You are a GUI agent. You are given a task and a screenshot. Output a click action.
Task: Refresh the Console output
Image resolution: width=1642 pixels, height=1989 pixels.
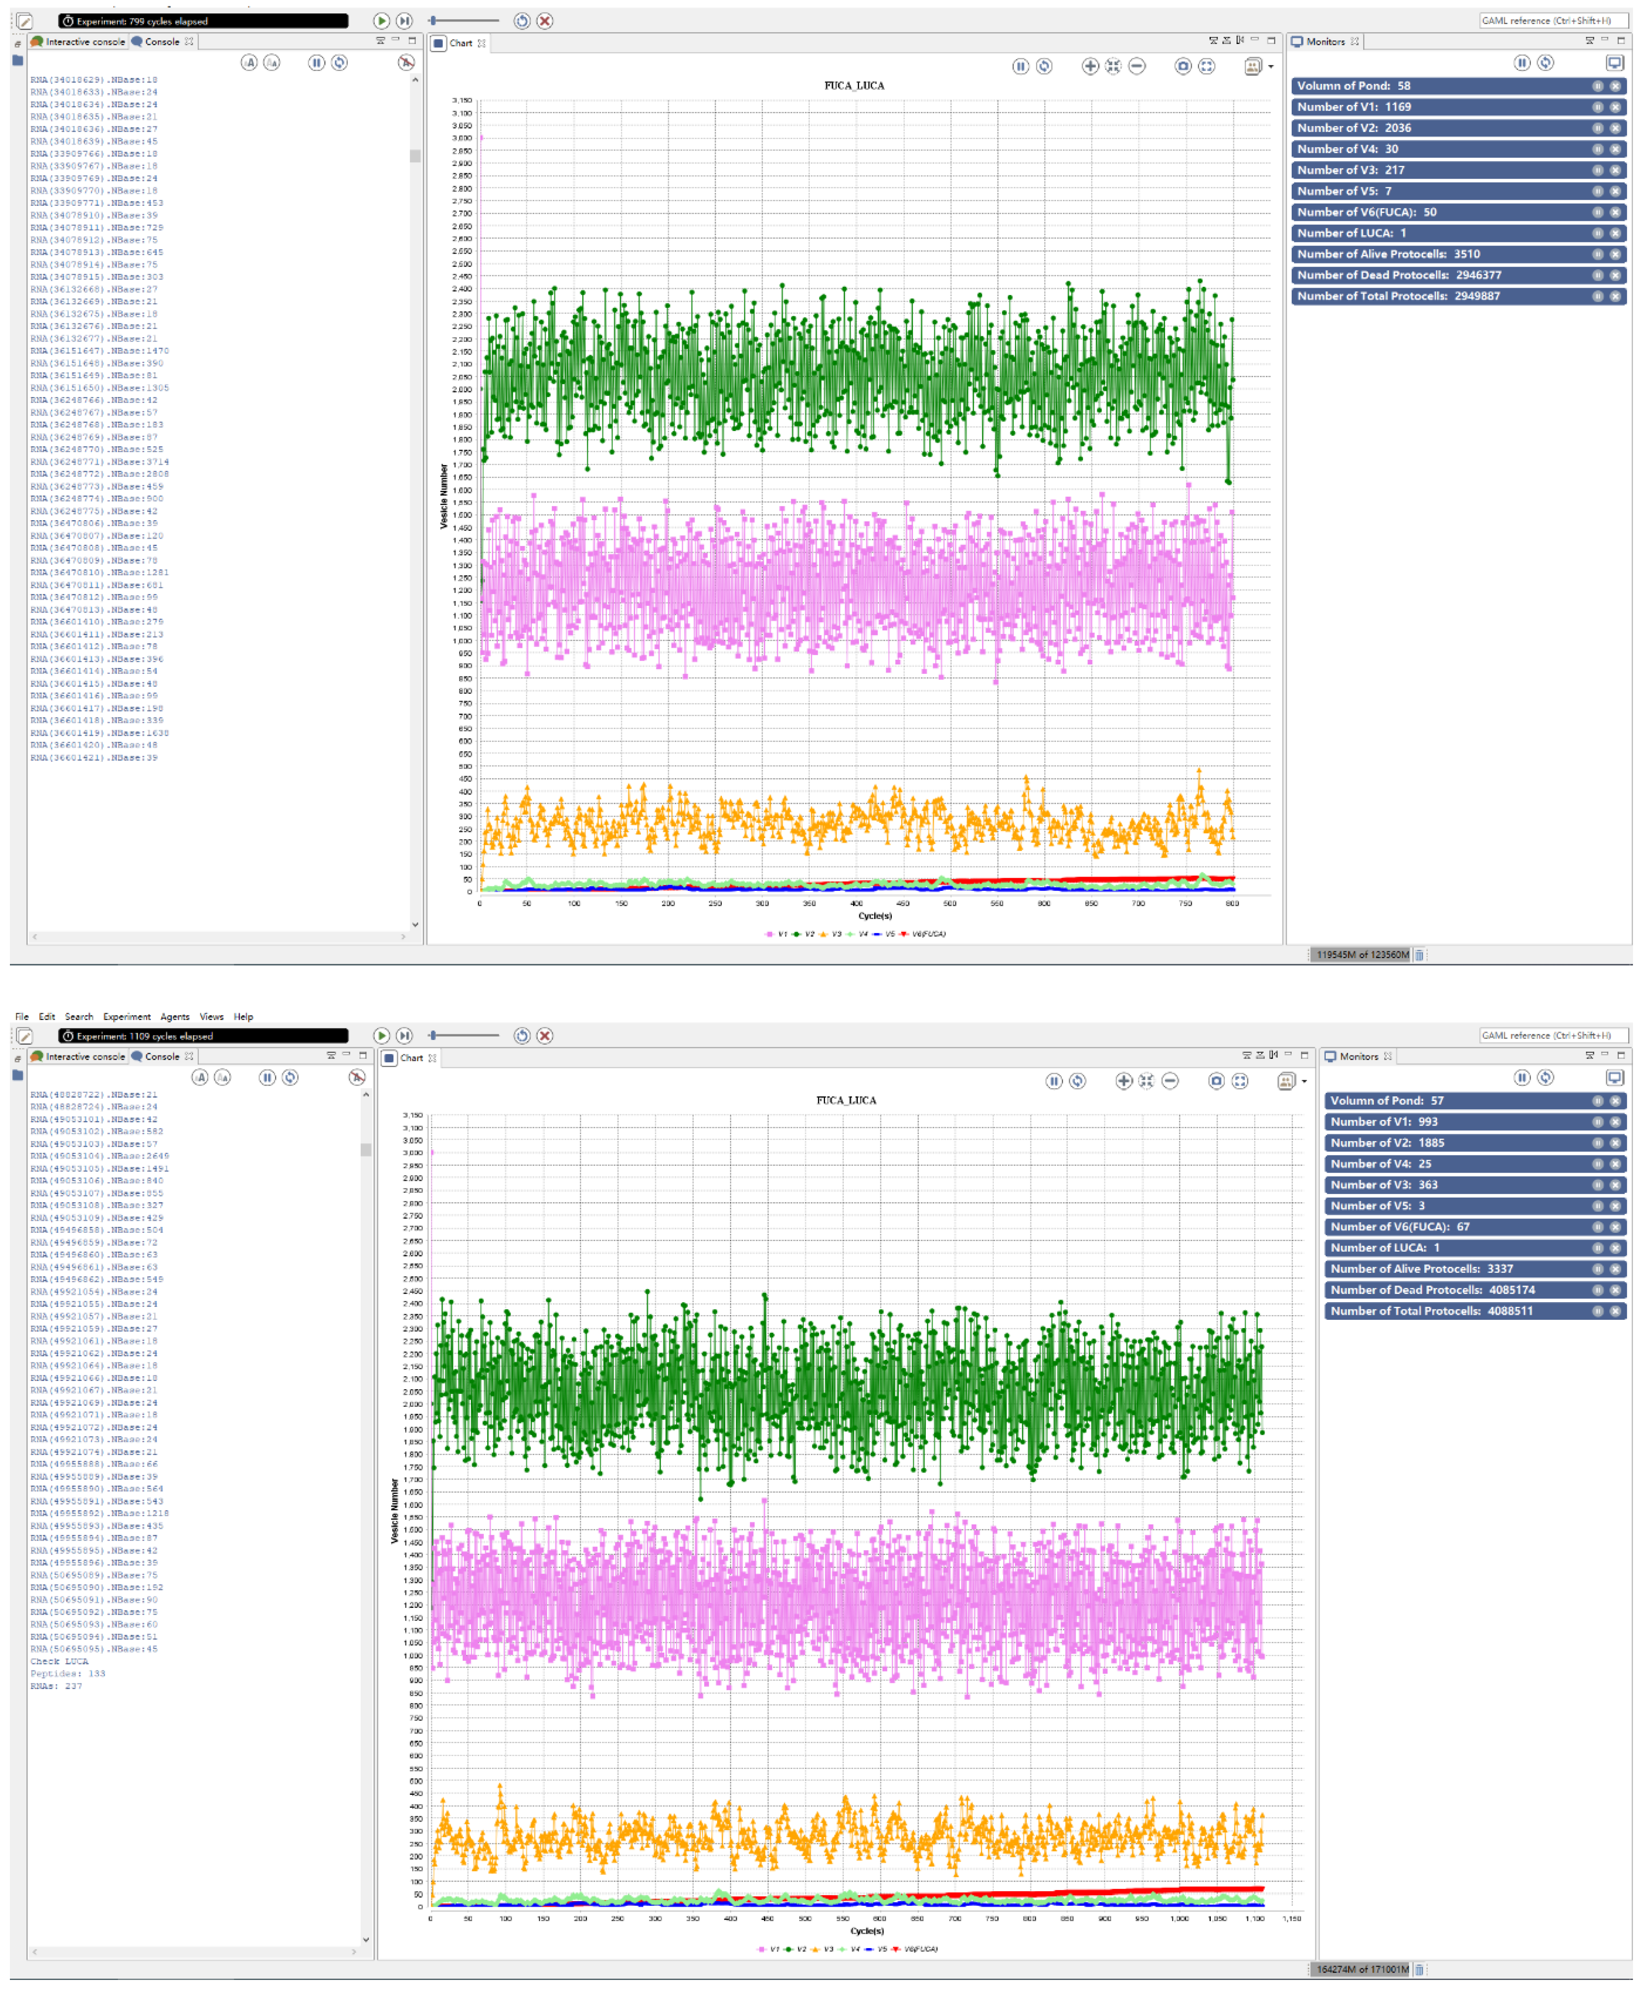click(x=340, y=63)
